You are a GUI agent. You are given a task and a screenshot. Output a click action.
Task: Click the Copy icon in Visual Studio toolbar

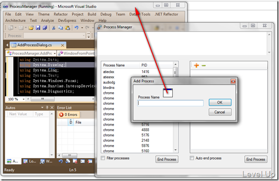point(61,28)
